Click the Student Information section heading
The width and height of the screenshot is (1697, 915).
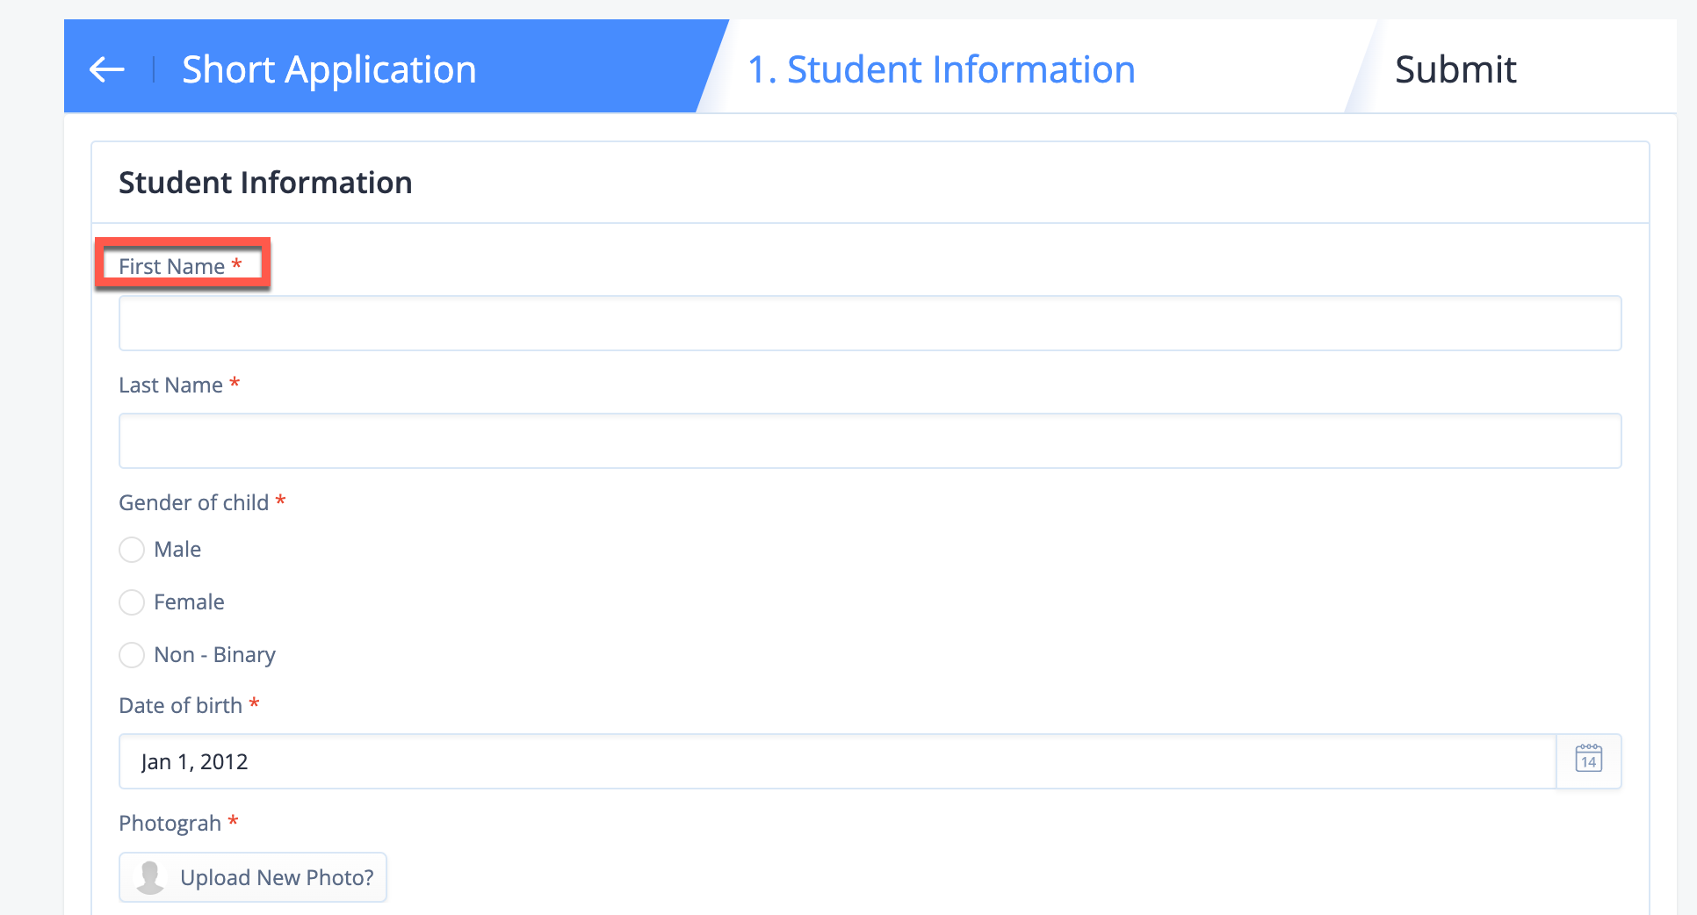(x=265, y=183)
